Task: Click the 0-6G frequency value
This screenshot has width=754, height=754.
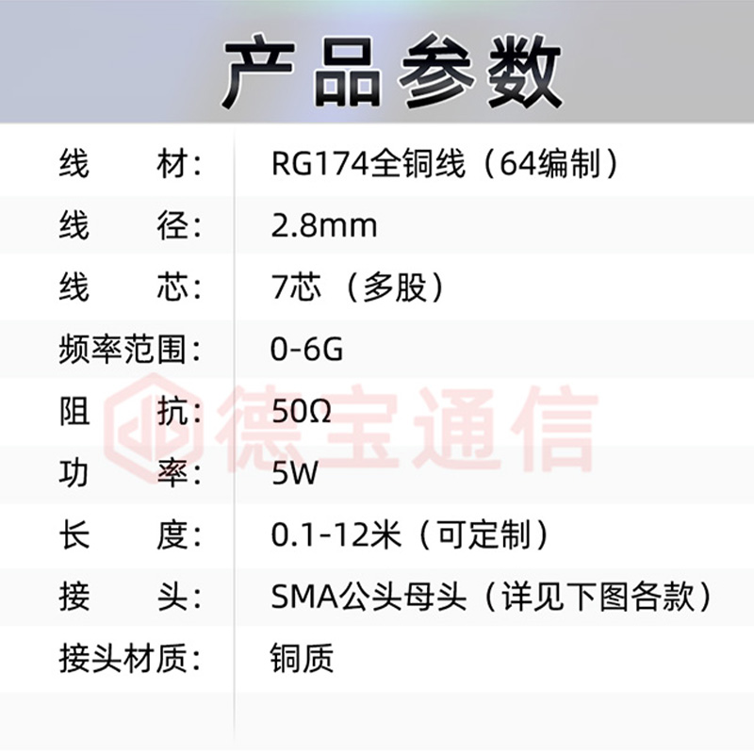Action: point(307,350)
